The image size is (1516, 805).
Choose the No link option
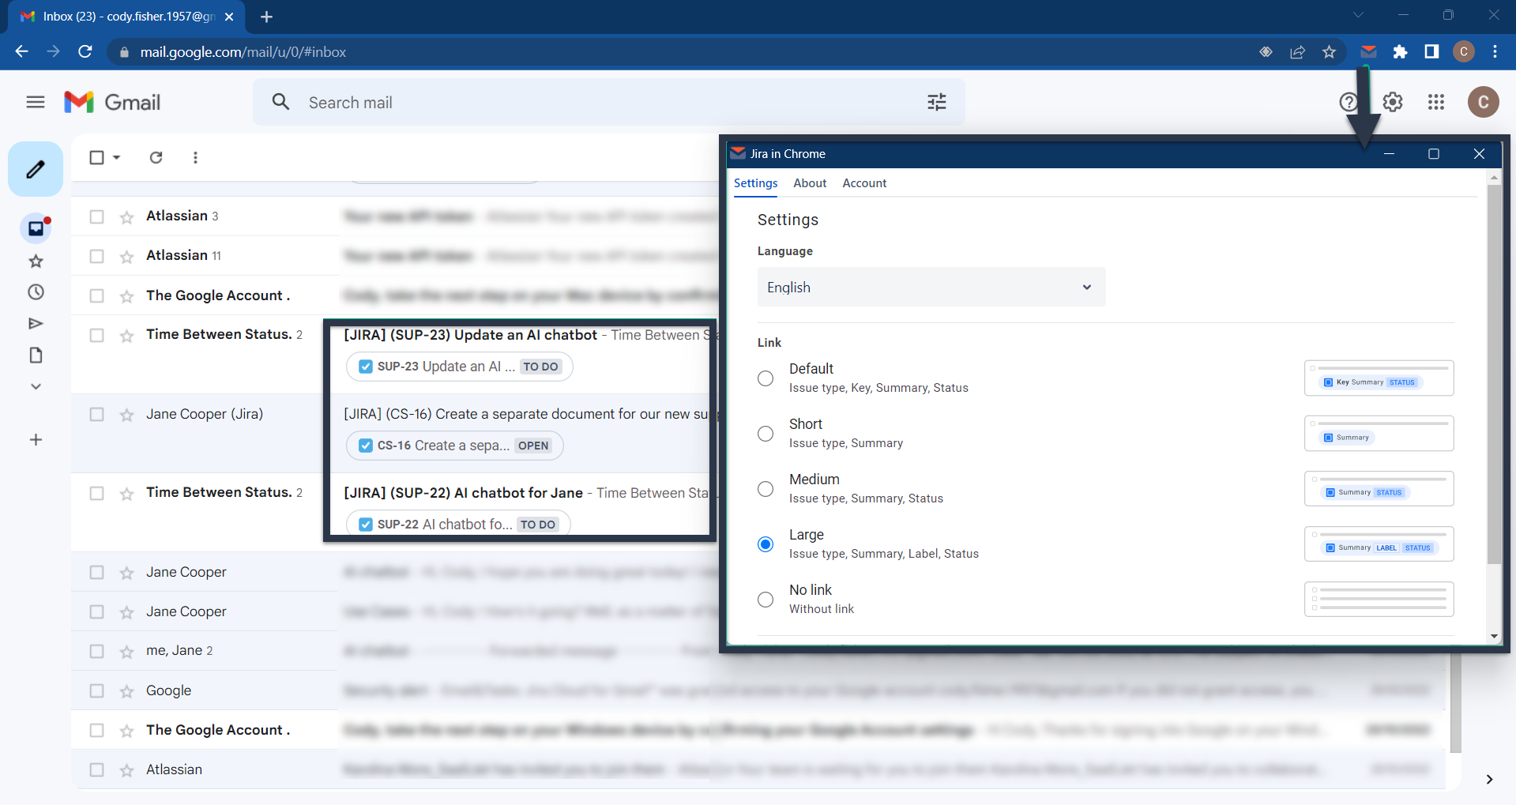765,599
